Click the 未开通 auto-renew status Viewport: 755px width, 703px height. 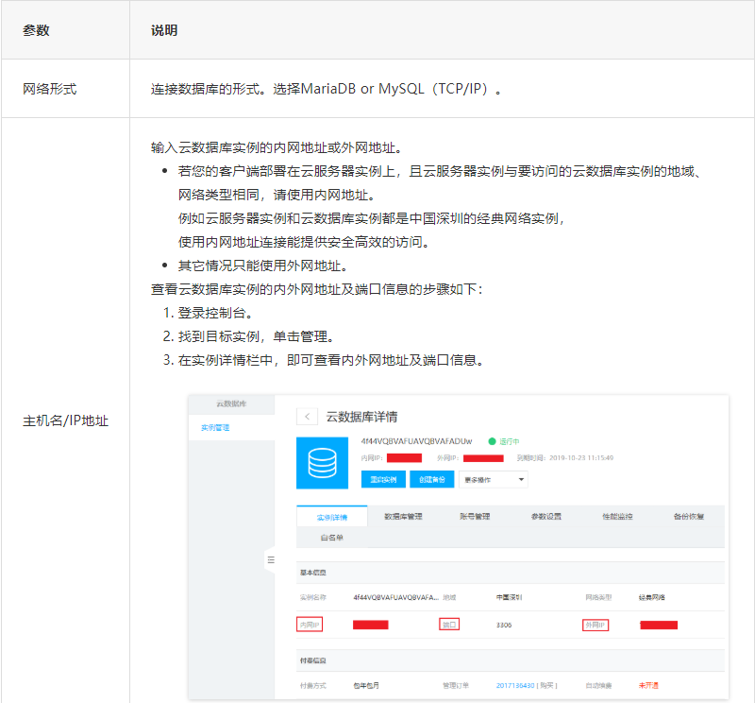[648, 685]
